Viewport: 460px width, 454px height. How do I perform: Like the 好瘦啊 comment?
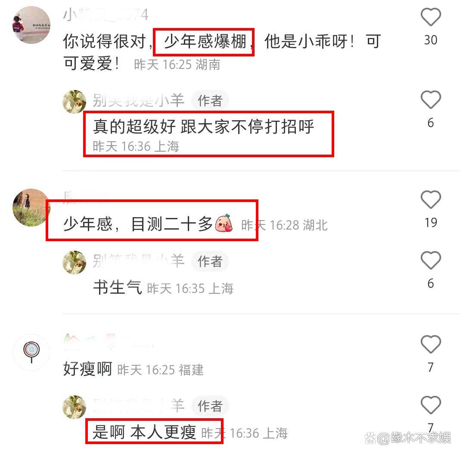[x=431, y=344]
